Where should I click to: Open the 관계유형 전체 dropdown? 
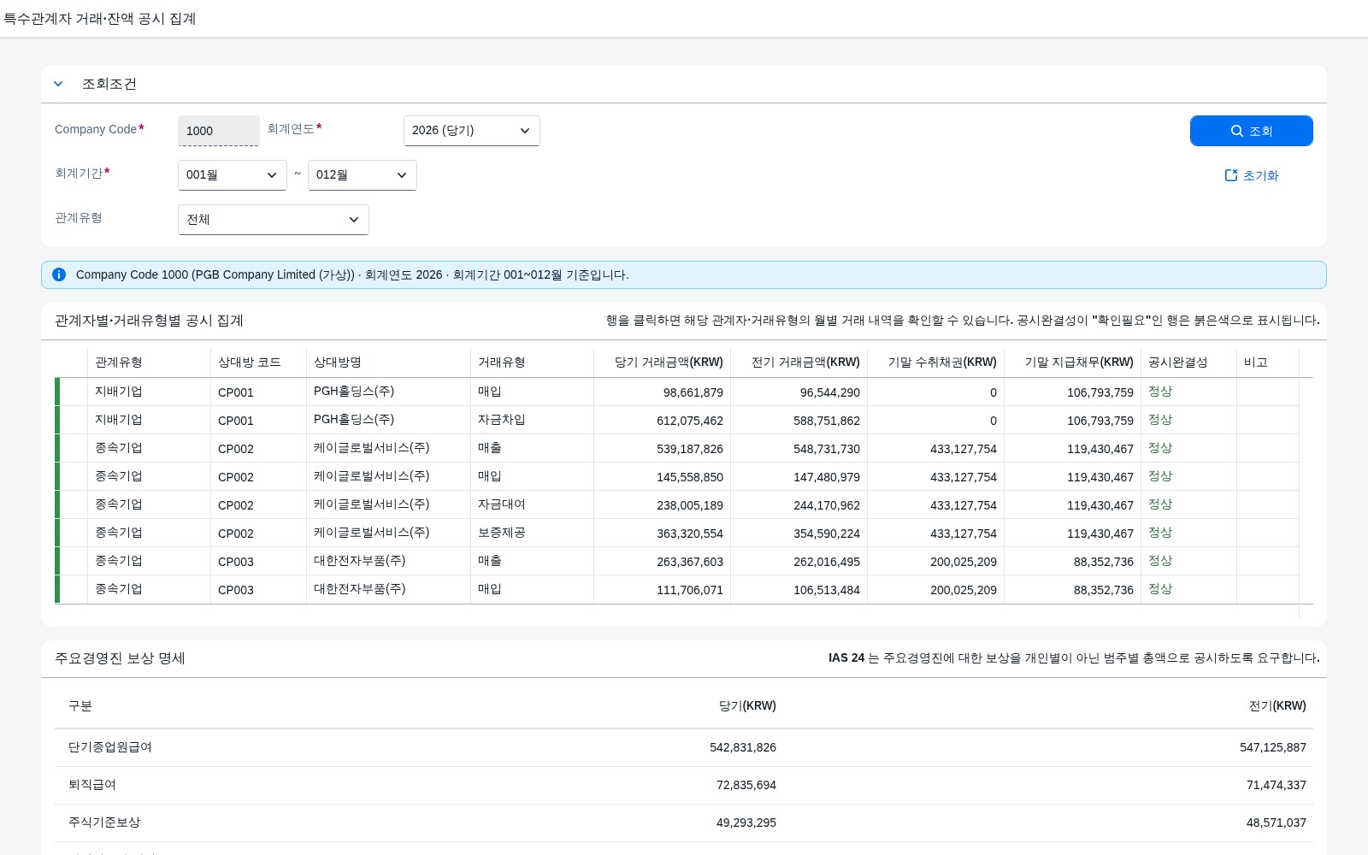pos(273,220)
